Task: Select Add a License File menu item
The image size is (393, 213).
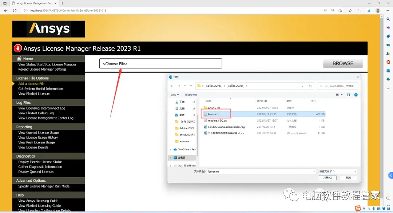Action: click(31, 84)
